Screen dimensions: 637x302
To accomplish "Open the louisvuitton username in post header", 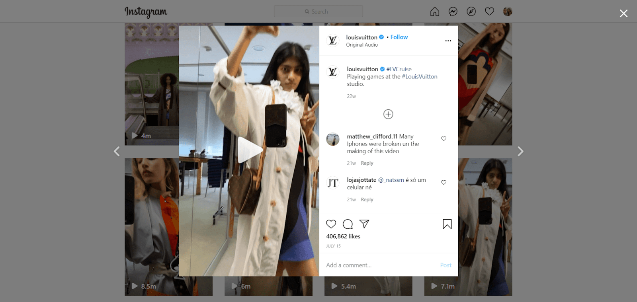I will click(361, 37).
